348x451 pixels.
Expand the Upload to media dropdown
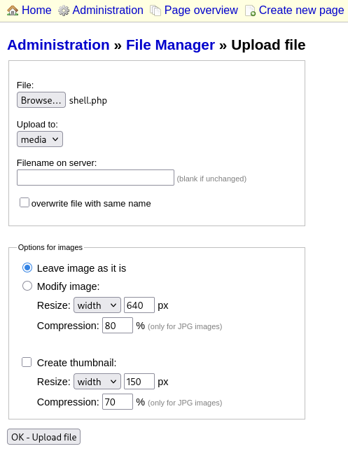[40, 139]
